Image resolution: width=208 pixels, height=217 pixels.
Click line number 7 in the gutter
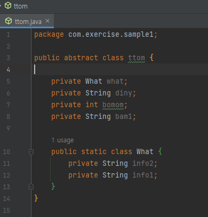pos(8,105)
